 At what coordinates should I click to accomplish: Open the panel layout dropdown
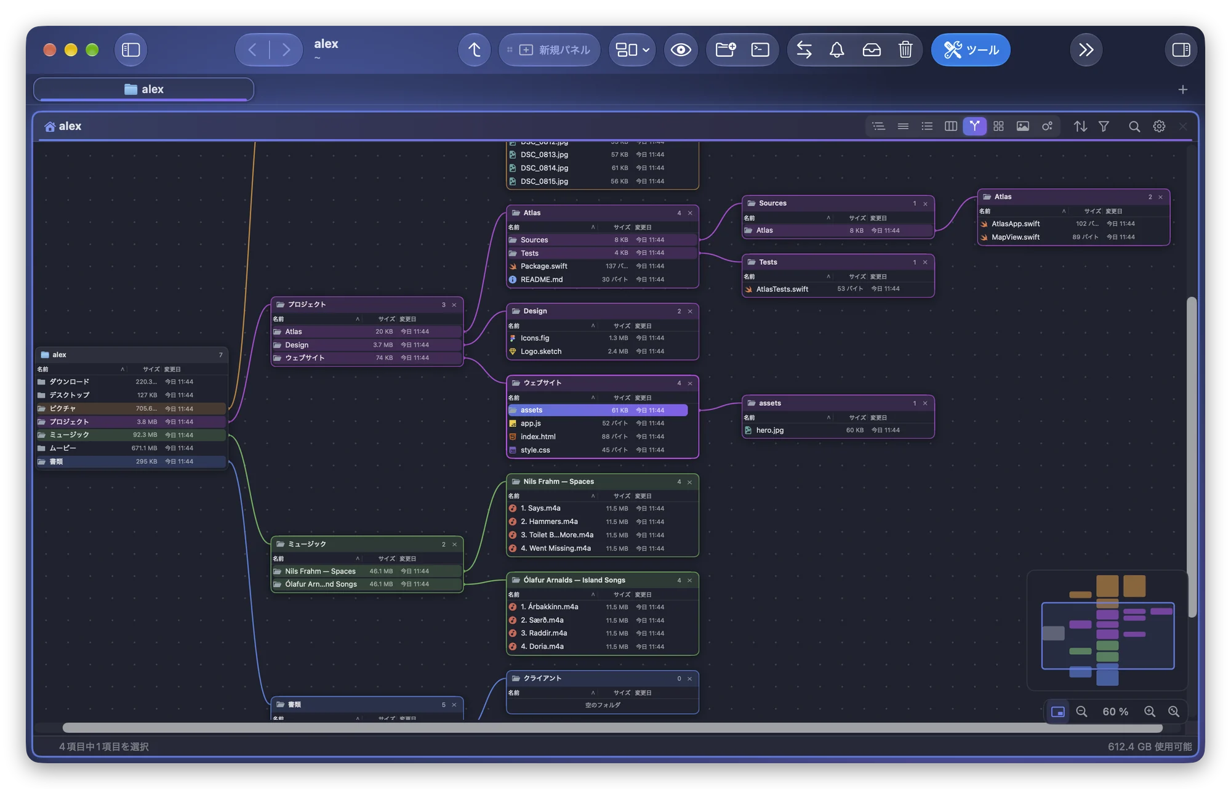pyautogui.click(x=632, y=50)
